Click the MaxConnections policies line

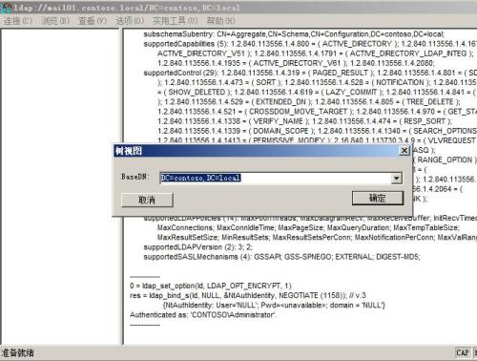[308, 227]
